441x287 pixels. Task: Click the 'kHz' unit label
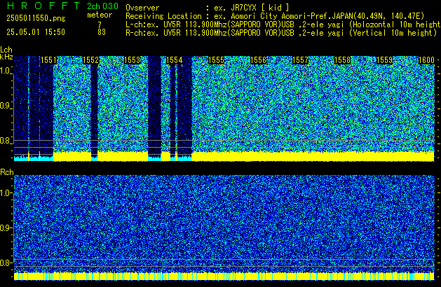tap(6, 57)
